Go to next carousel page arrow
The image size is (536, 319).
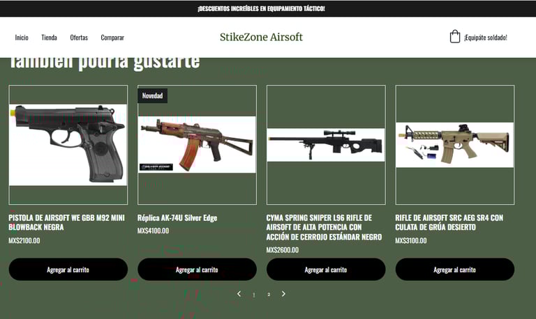(x=283, y=294)
